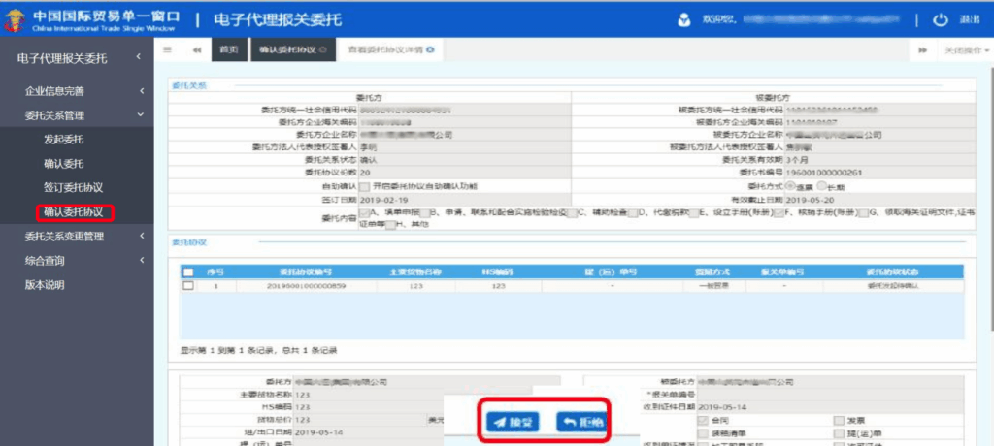
Task: Toggle the D、代缴税款 checkbox
Action: (x=633, y=213)
